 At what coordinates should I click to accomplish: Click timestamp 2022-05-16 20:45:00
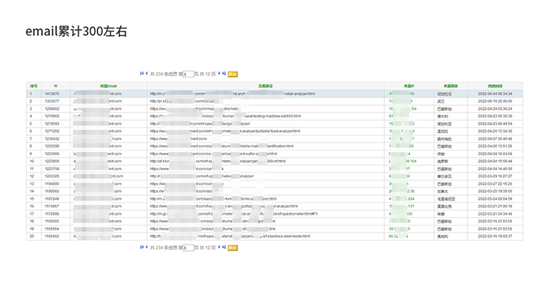[495, 101]
